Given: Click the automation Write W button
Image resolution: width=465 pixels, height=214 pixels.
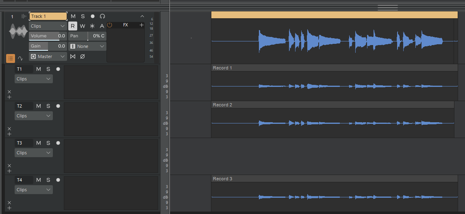Looking at the screenshot, I should [x=83, y=26].
